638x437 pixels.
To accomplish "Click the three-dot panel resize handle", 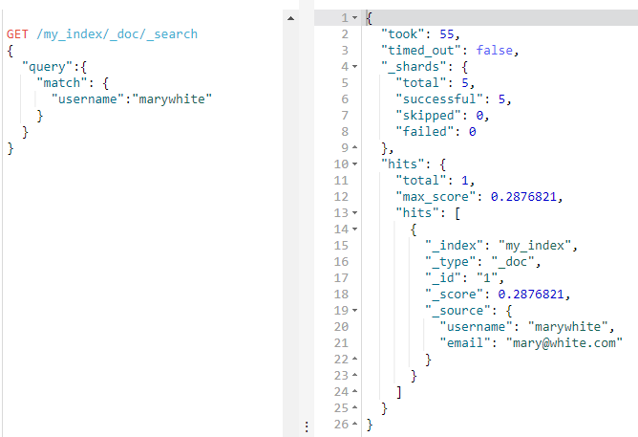I will pos(307,426).
